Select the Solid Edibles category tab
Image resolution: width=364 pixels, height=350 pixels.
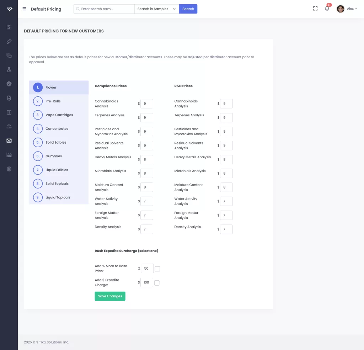(59, 142)
